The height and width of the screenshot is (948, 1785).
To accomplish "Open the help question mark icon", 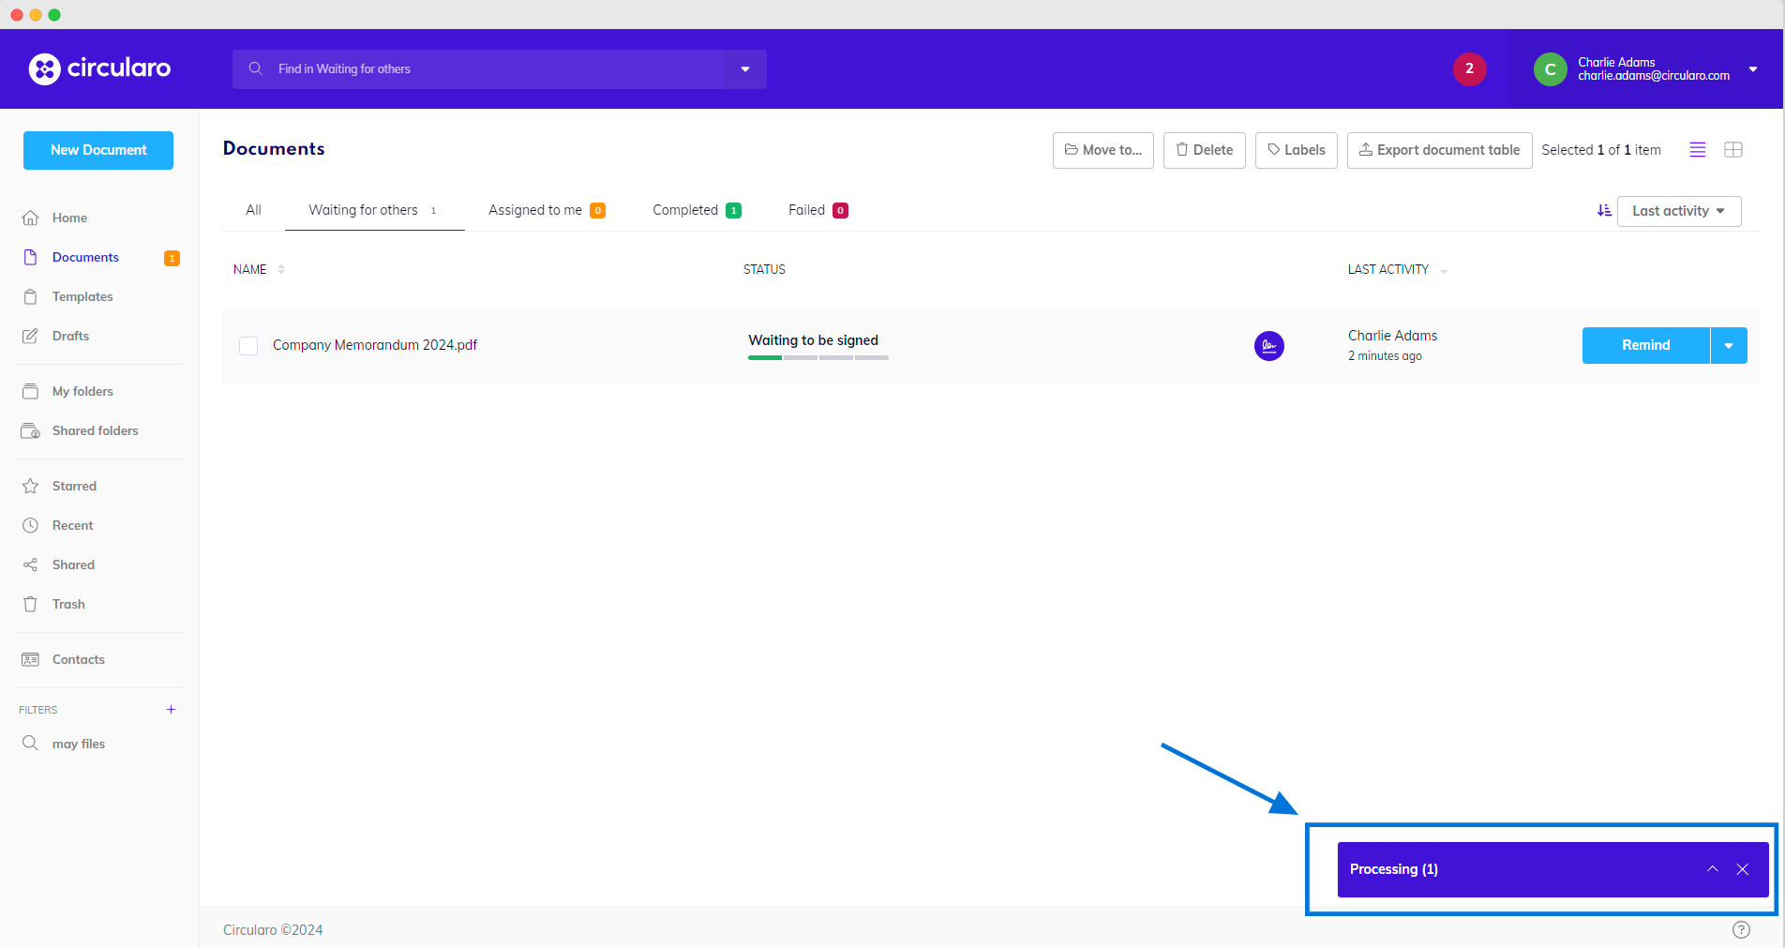I will click(x=1741, y=929).
